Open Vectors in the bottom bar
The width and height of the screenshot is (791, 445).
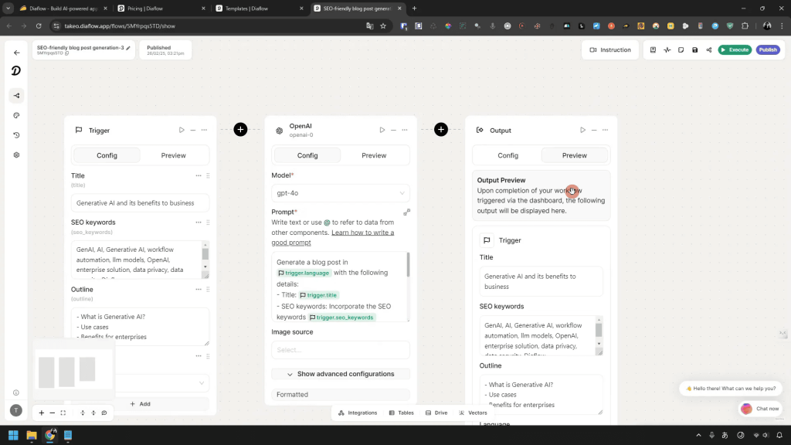(474, 413)
